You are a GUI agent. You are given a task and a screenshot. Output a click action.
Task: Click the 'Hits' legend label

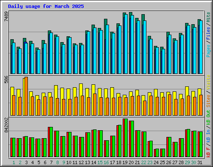[208, 17]
